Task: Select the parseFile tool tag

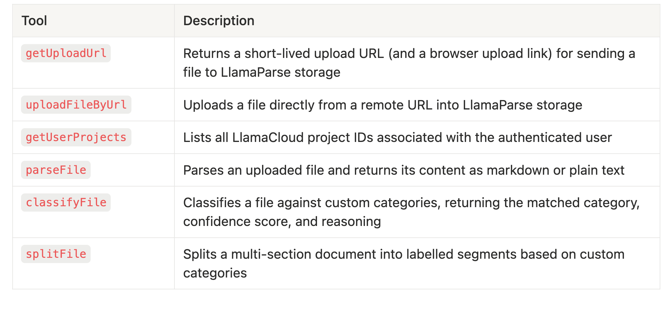Action: [x=56, y=170]
